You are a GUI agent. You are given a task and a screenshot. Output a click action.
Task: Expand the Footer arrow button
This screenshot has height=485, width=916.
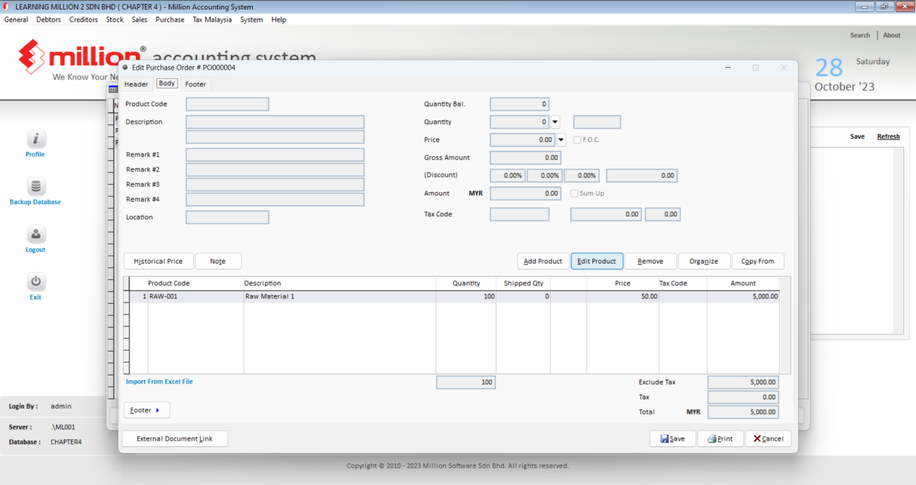tap(146, 410)
